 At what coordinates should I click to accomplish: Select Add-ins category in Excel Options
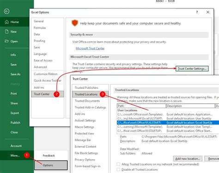[39, 87]
